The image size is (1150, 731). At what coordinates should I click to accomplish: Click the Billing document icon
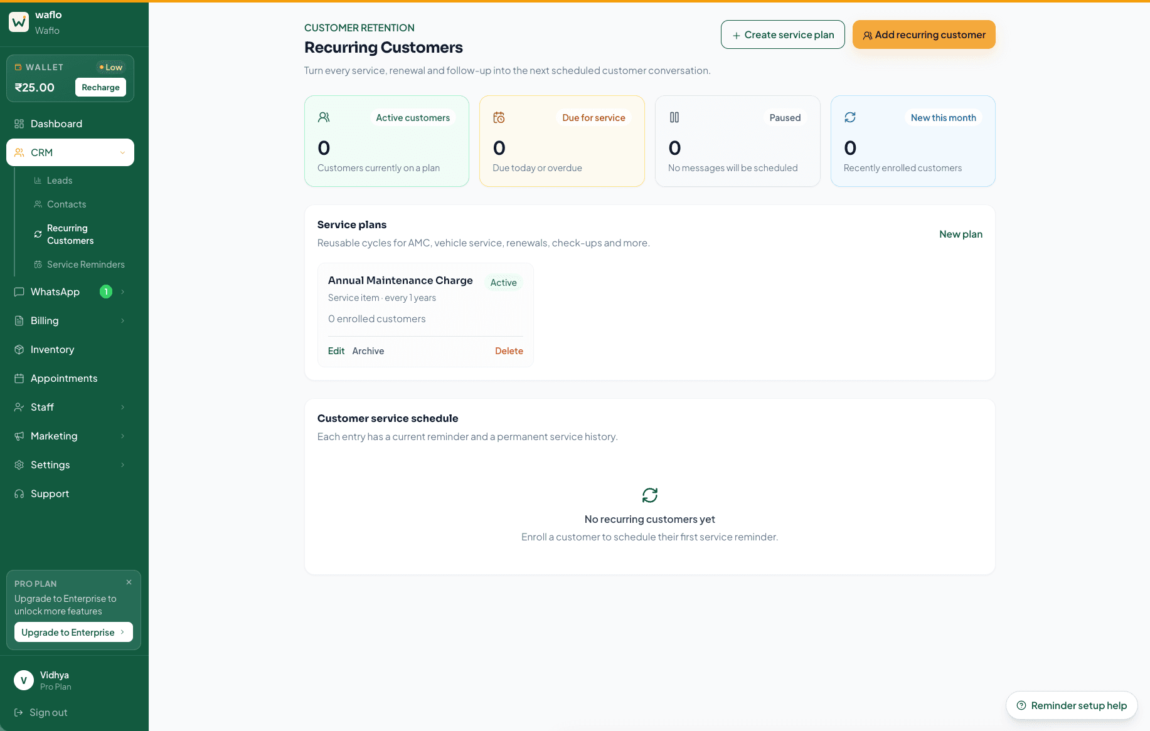pos(19,320)
